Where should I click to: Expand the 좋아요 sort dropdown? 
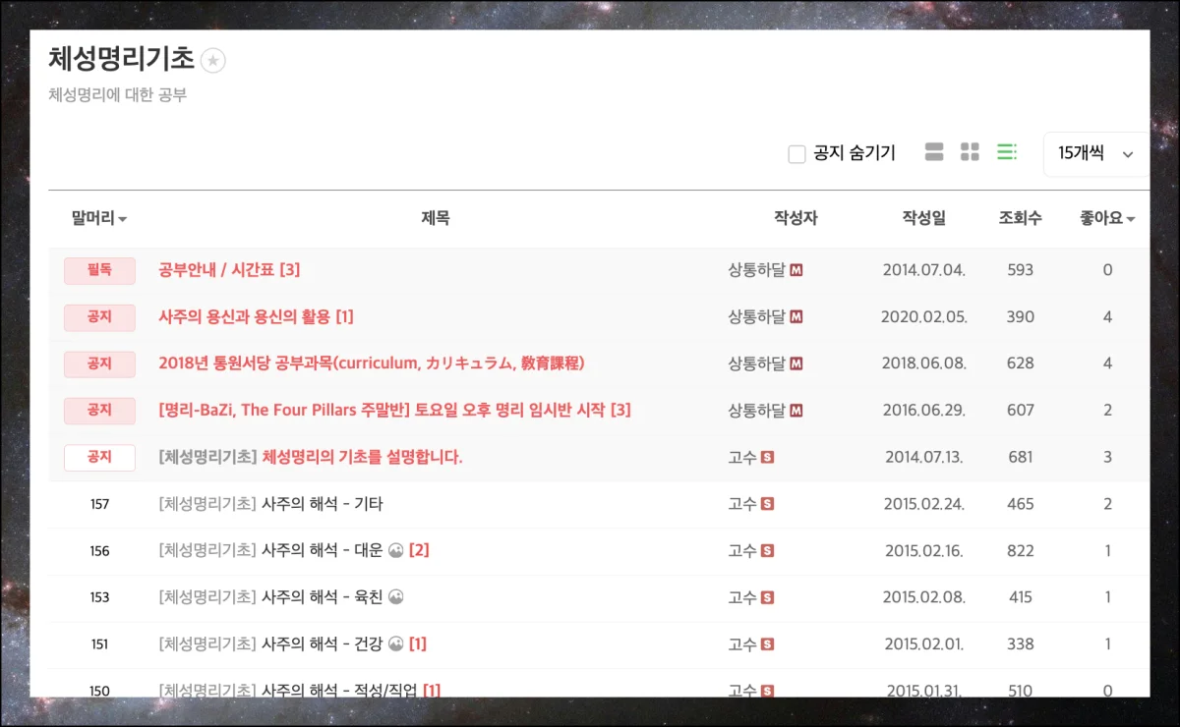point(1107,219)
